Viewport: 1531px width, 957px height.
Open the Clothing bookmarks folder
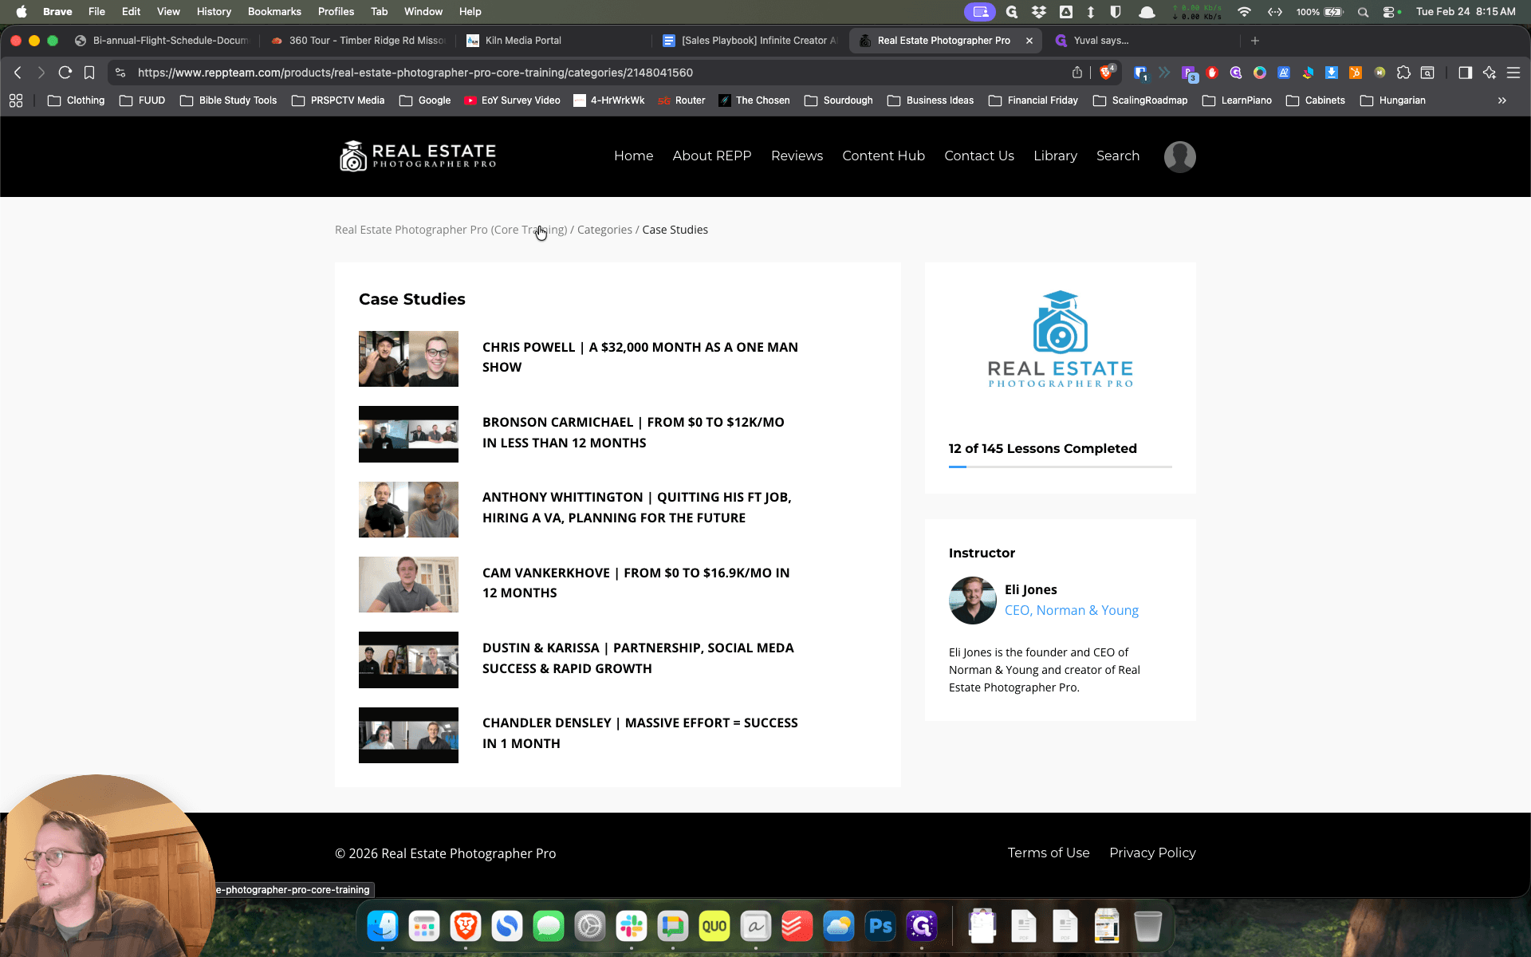tap(77, 100)
